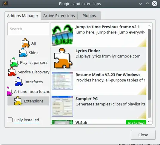Switch to the Addons Manager tab
Image resolution: width=160 pixels, height=145 pixels.
[23, 16]
